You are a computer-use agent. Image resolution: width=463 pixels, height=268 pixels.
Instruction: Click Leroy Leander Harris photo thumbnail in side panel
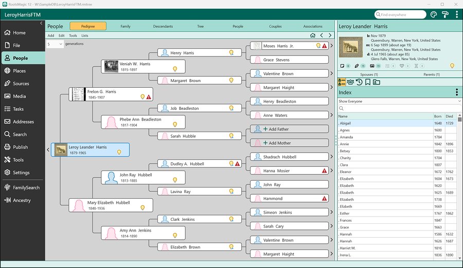click(350, 47)
